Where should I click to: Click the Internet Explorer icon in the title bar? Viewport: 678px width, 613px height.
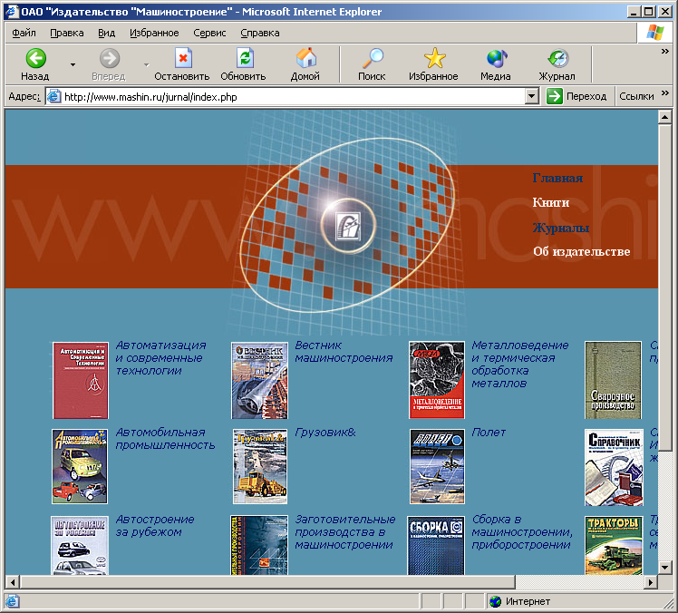pyautogui.click(x=12, y=11)
